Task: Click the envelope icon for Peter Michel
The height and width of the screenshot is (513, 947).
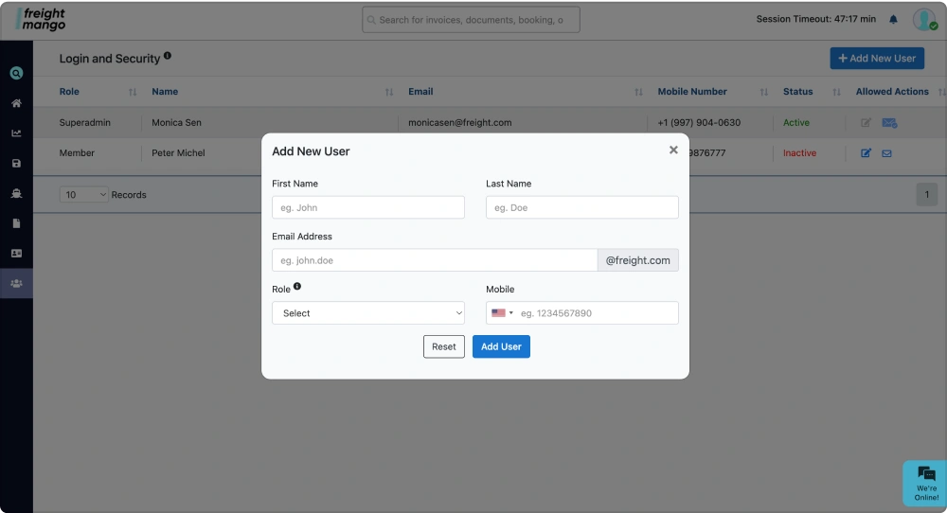Action: [x=887, y=153]
